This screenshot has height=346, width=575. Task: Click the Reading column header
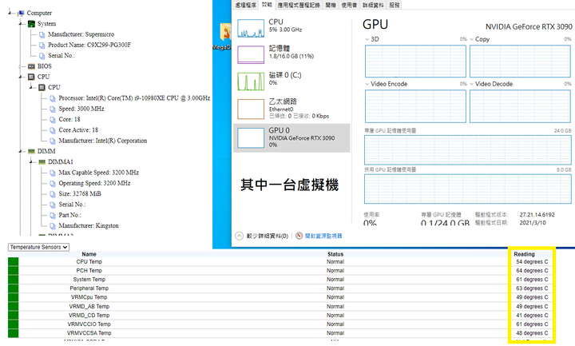pos(525,254)
